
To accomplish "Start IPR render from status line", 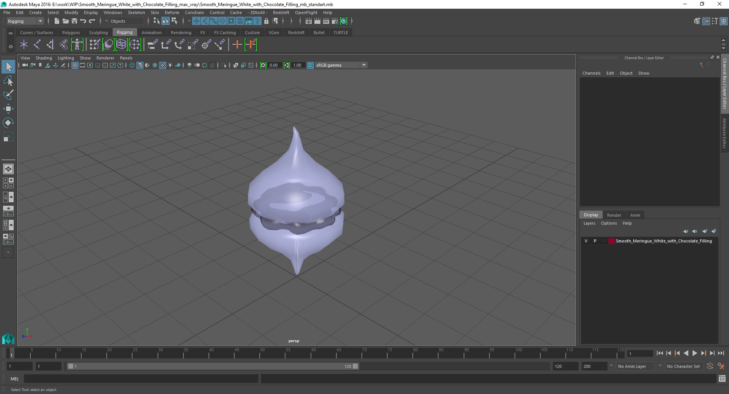I will 326,21.
